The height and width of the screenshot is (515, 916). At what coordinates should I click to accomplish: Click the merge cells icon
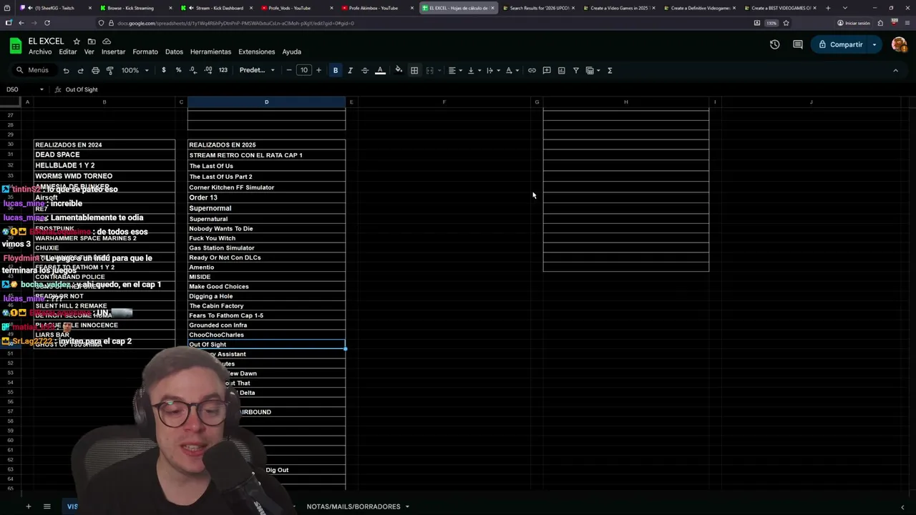429,70
